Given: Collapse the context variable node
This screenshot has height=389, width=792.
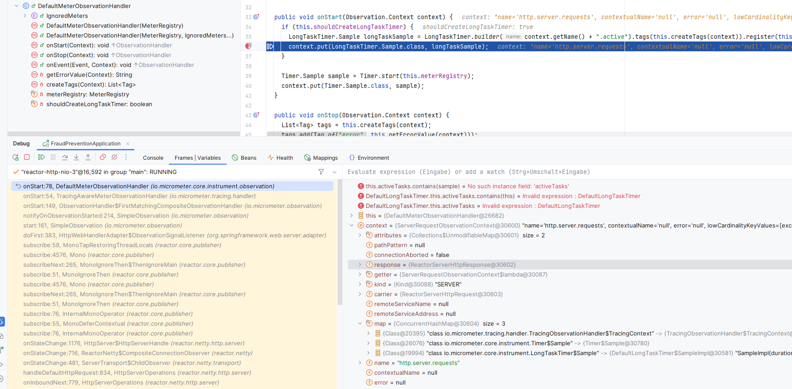Looking at the screenshot, I should click(x=352, y=226).
